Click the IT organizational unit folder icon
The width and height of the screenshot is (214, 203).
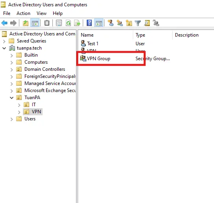point(26,105)
